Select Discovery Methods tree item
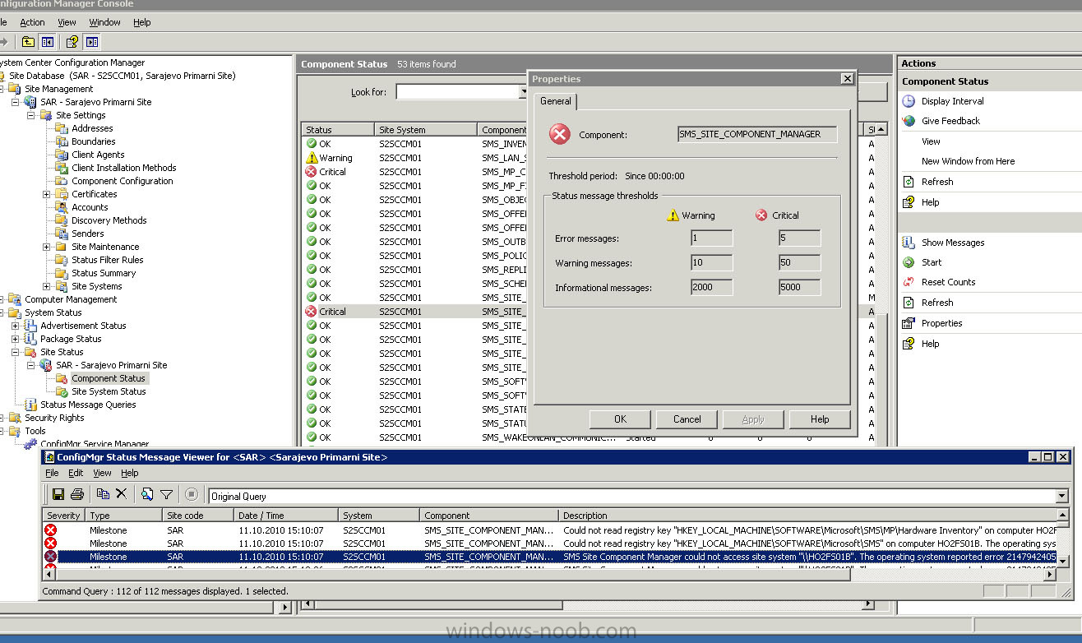1082x643 pixels. pos(109,220)
